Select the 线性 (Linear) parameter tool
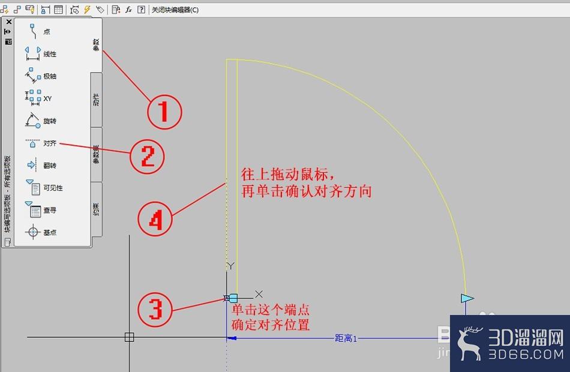 41,54
